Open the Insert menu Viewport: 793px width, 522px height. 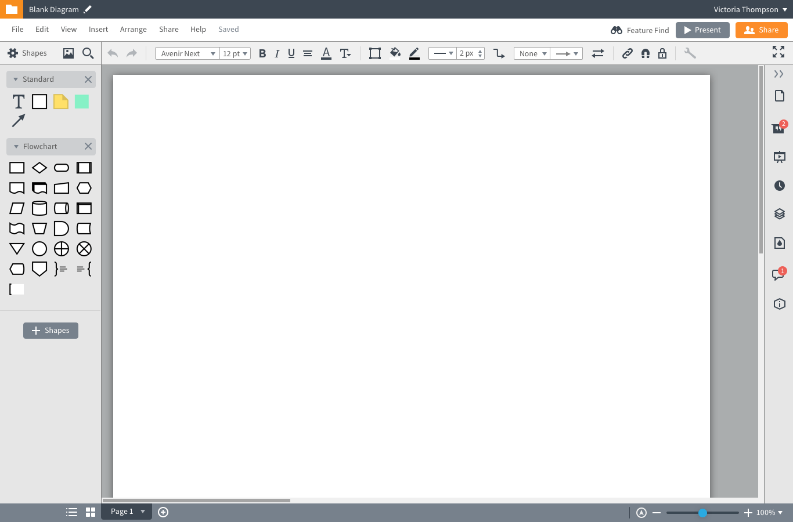[x=98, y=29]
